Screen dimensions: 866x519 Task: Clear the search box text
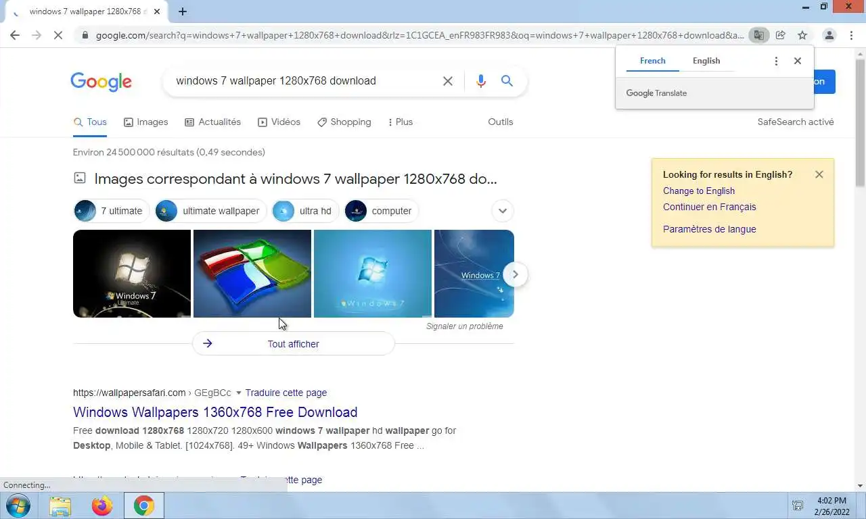coord(448,81)
